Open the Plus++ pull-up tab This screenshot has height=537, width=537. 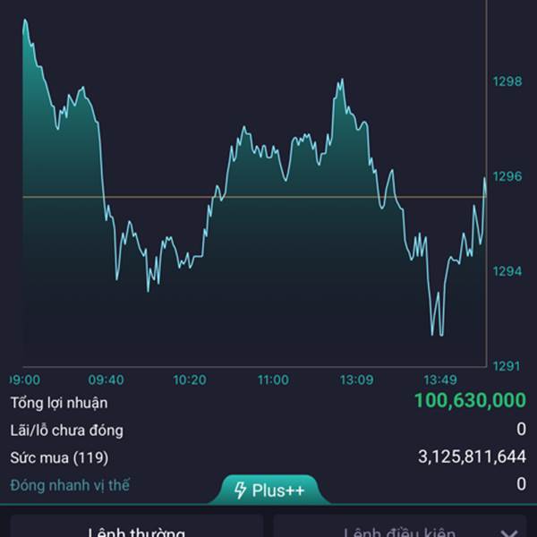click(x=269, y=490)
